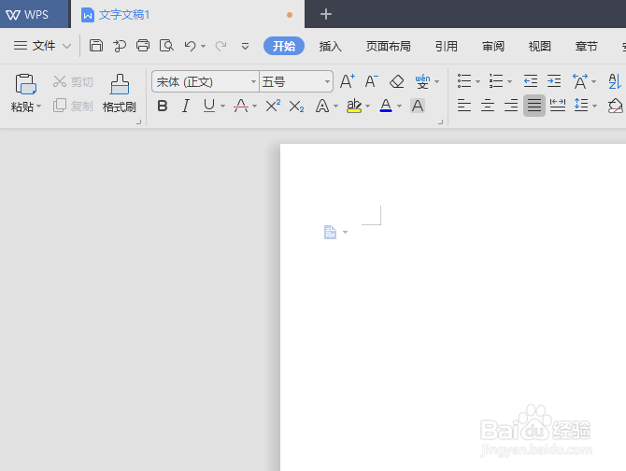Open the bullet list dropdown arrow
Viewport: 626px width, 471px height.
pos(477,82)
